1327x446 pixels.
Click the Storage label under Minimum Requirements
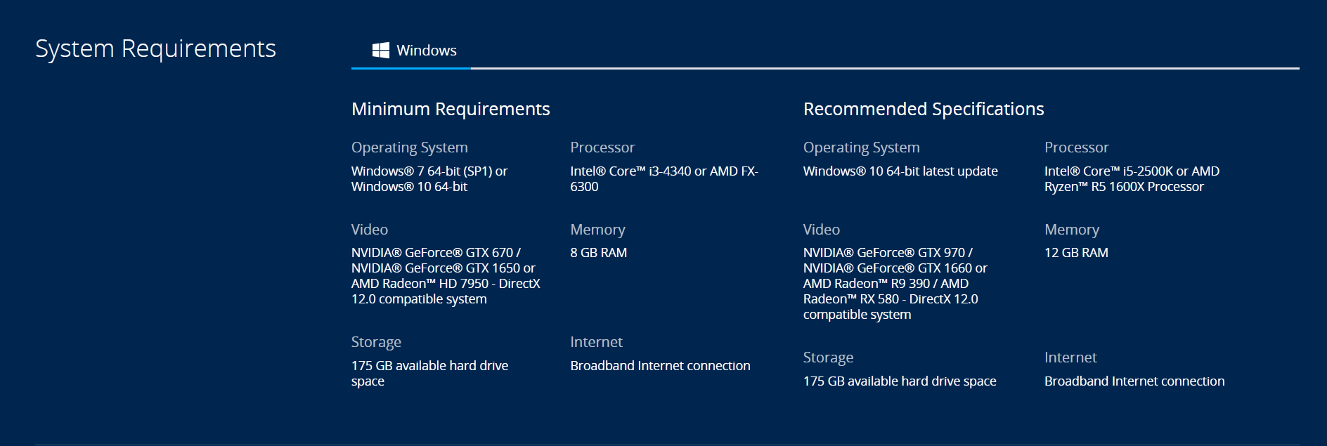click(376, 342)
